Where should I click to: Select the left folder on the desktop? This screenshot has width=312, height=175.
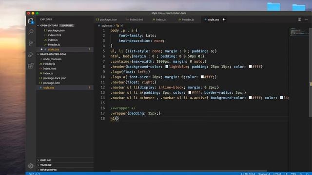coord(273,6)
